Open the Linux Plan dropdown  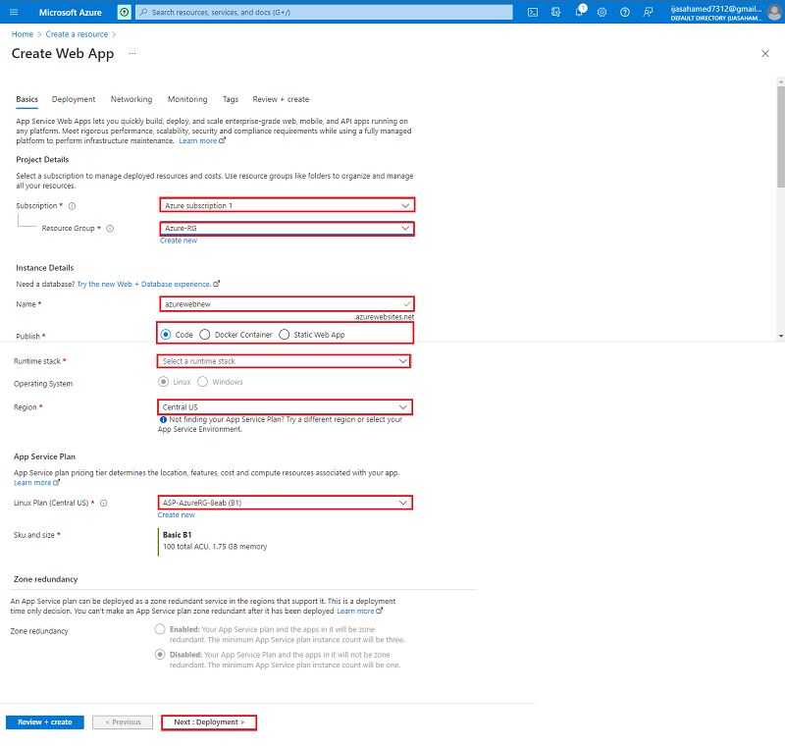[x=285, y=502]
